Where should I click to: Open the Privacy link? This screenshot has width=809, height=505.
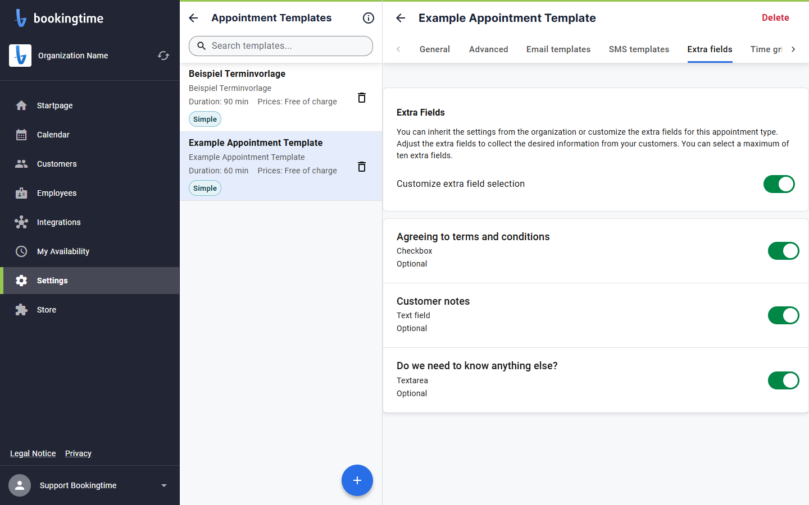pyautogui.click(x=78, y=453)
